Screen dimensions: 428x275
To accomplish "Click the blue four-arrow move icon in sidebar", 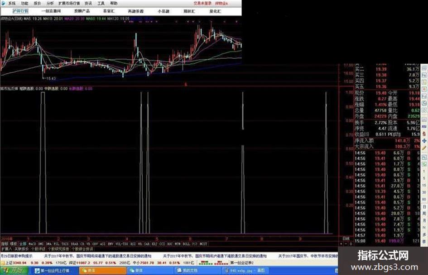I will (x=424, y=141).
